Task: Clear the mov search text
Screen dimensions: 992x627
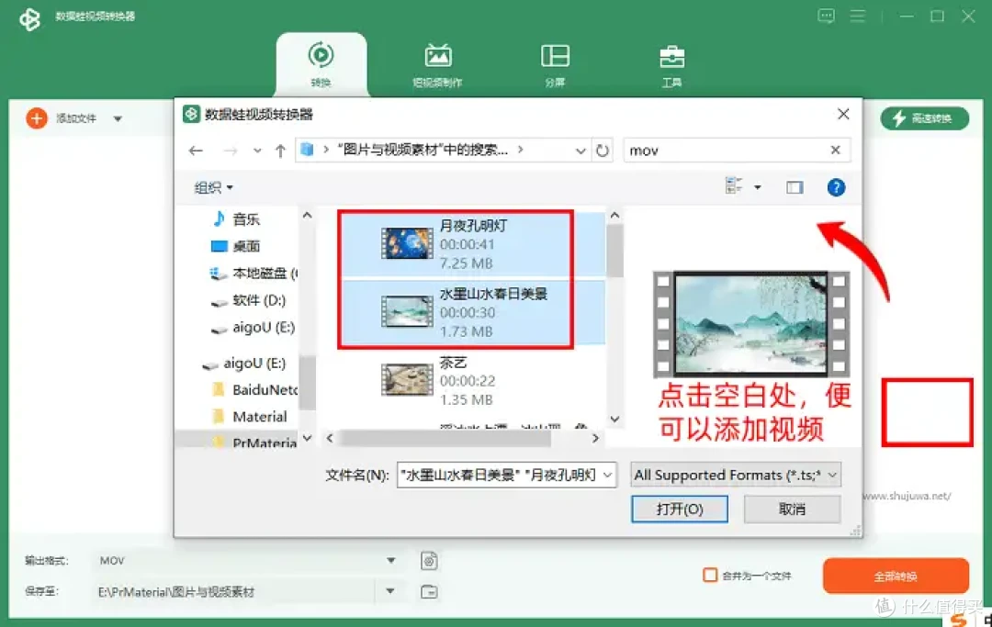Action: pyautogui.click(x=835, y=150)
